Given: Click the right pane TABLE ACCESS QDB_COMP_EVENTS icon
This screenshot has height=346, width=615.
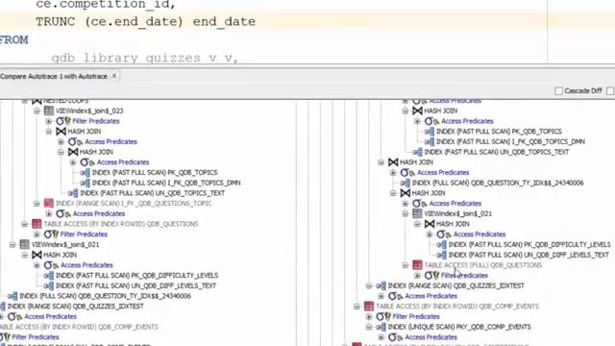Looking at the screenshot, I should point(369,306).
